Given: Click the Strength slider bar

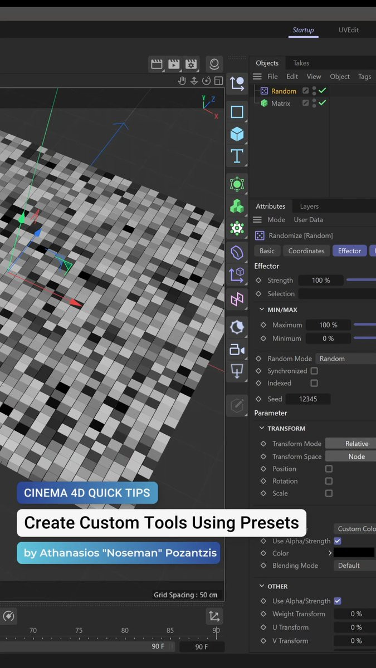Looking at the screenshot, I should pyautogui.click(x=361, y=280).
